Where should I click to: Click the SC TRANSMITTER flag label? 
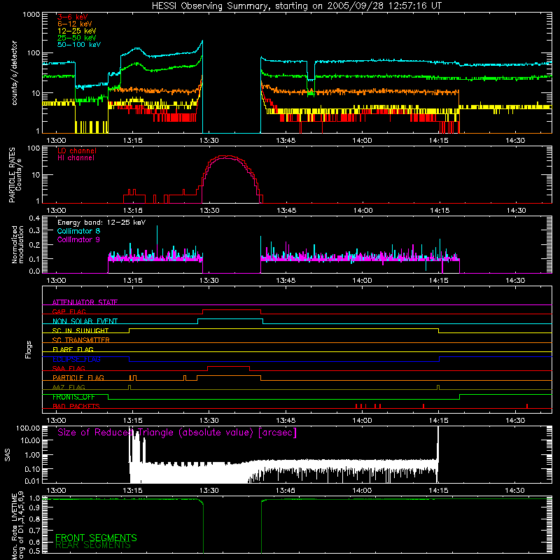[80, 339]
